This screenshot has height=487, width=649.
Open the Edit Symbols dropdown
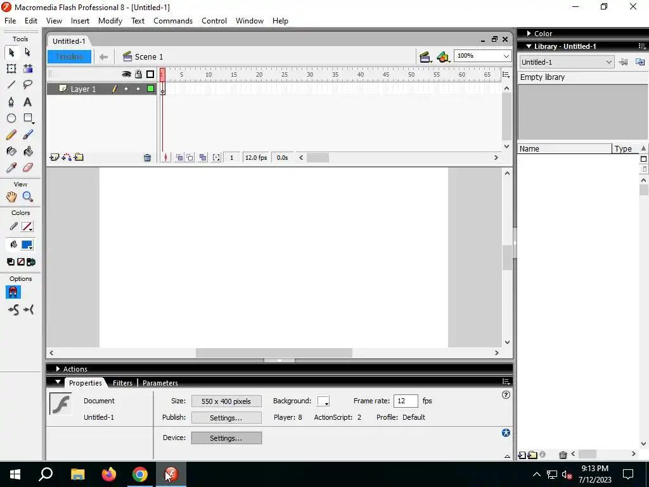[443, 56]
